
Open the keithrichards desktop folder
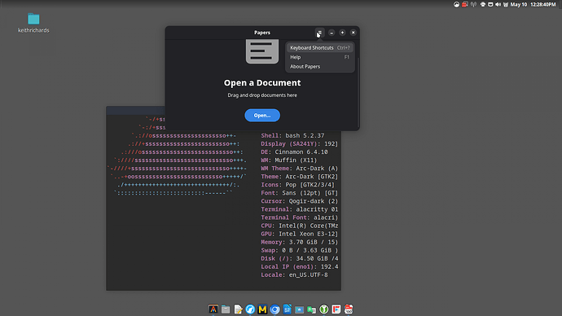[x=33, y=23]
